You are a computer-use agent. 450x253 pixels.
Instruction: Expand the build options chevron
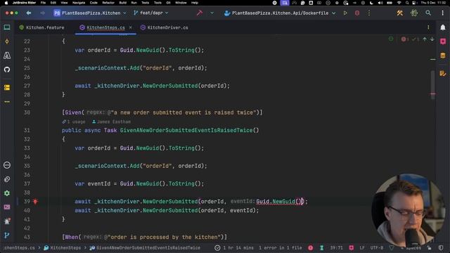[212, 13]
